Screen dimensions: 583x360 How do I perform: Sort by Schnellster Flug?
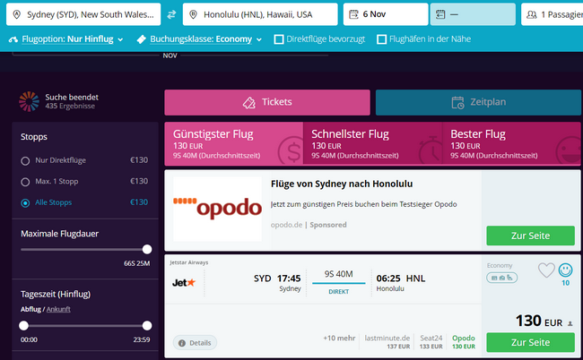tap(372, 143)
